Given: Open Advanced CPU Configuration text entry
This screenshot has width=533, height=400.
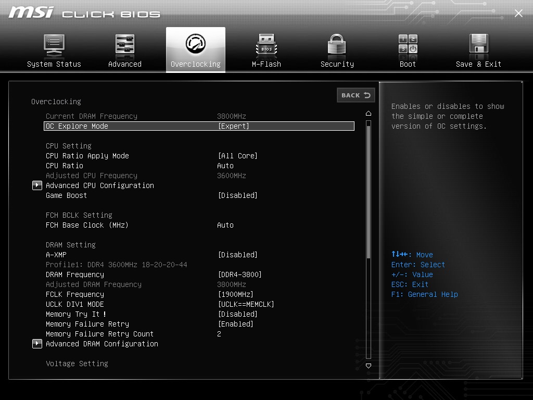Looking at the screenshot, I should pyautogui.click(x=100, y=185).
